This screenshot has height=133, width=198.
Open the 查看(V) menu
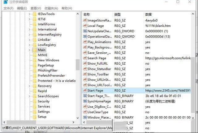click(36, 8)
